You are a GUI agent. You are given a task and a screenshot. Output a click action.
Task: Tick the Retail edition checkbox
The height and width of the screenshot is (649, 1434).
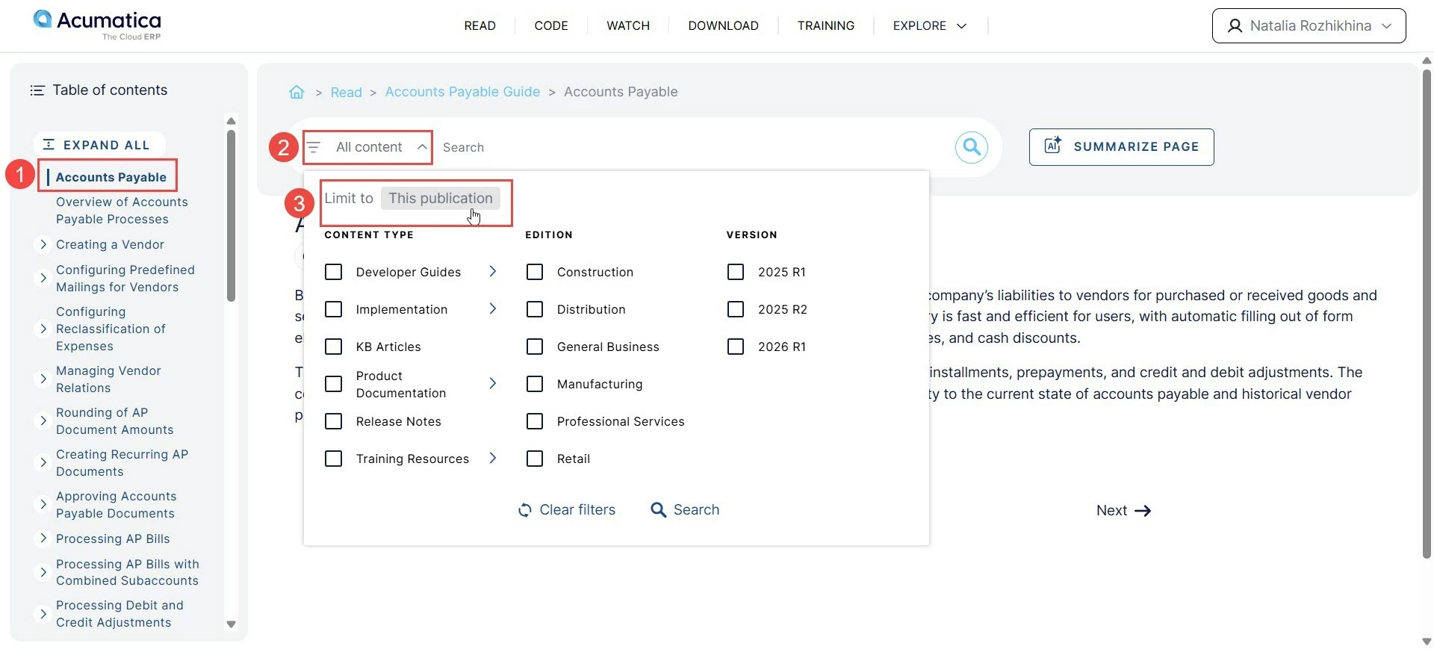coord(535,459)
